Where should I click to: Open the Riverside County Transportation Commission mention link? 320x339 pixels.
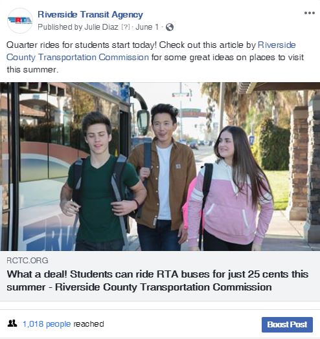[x=151, y=51]
